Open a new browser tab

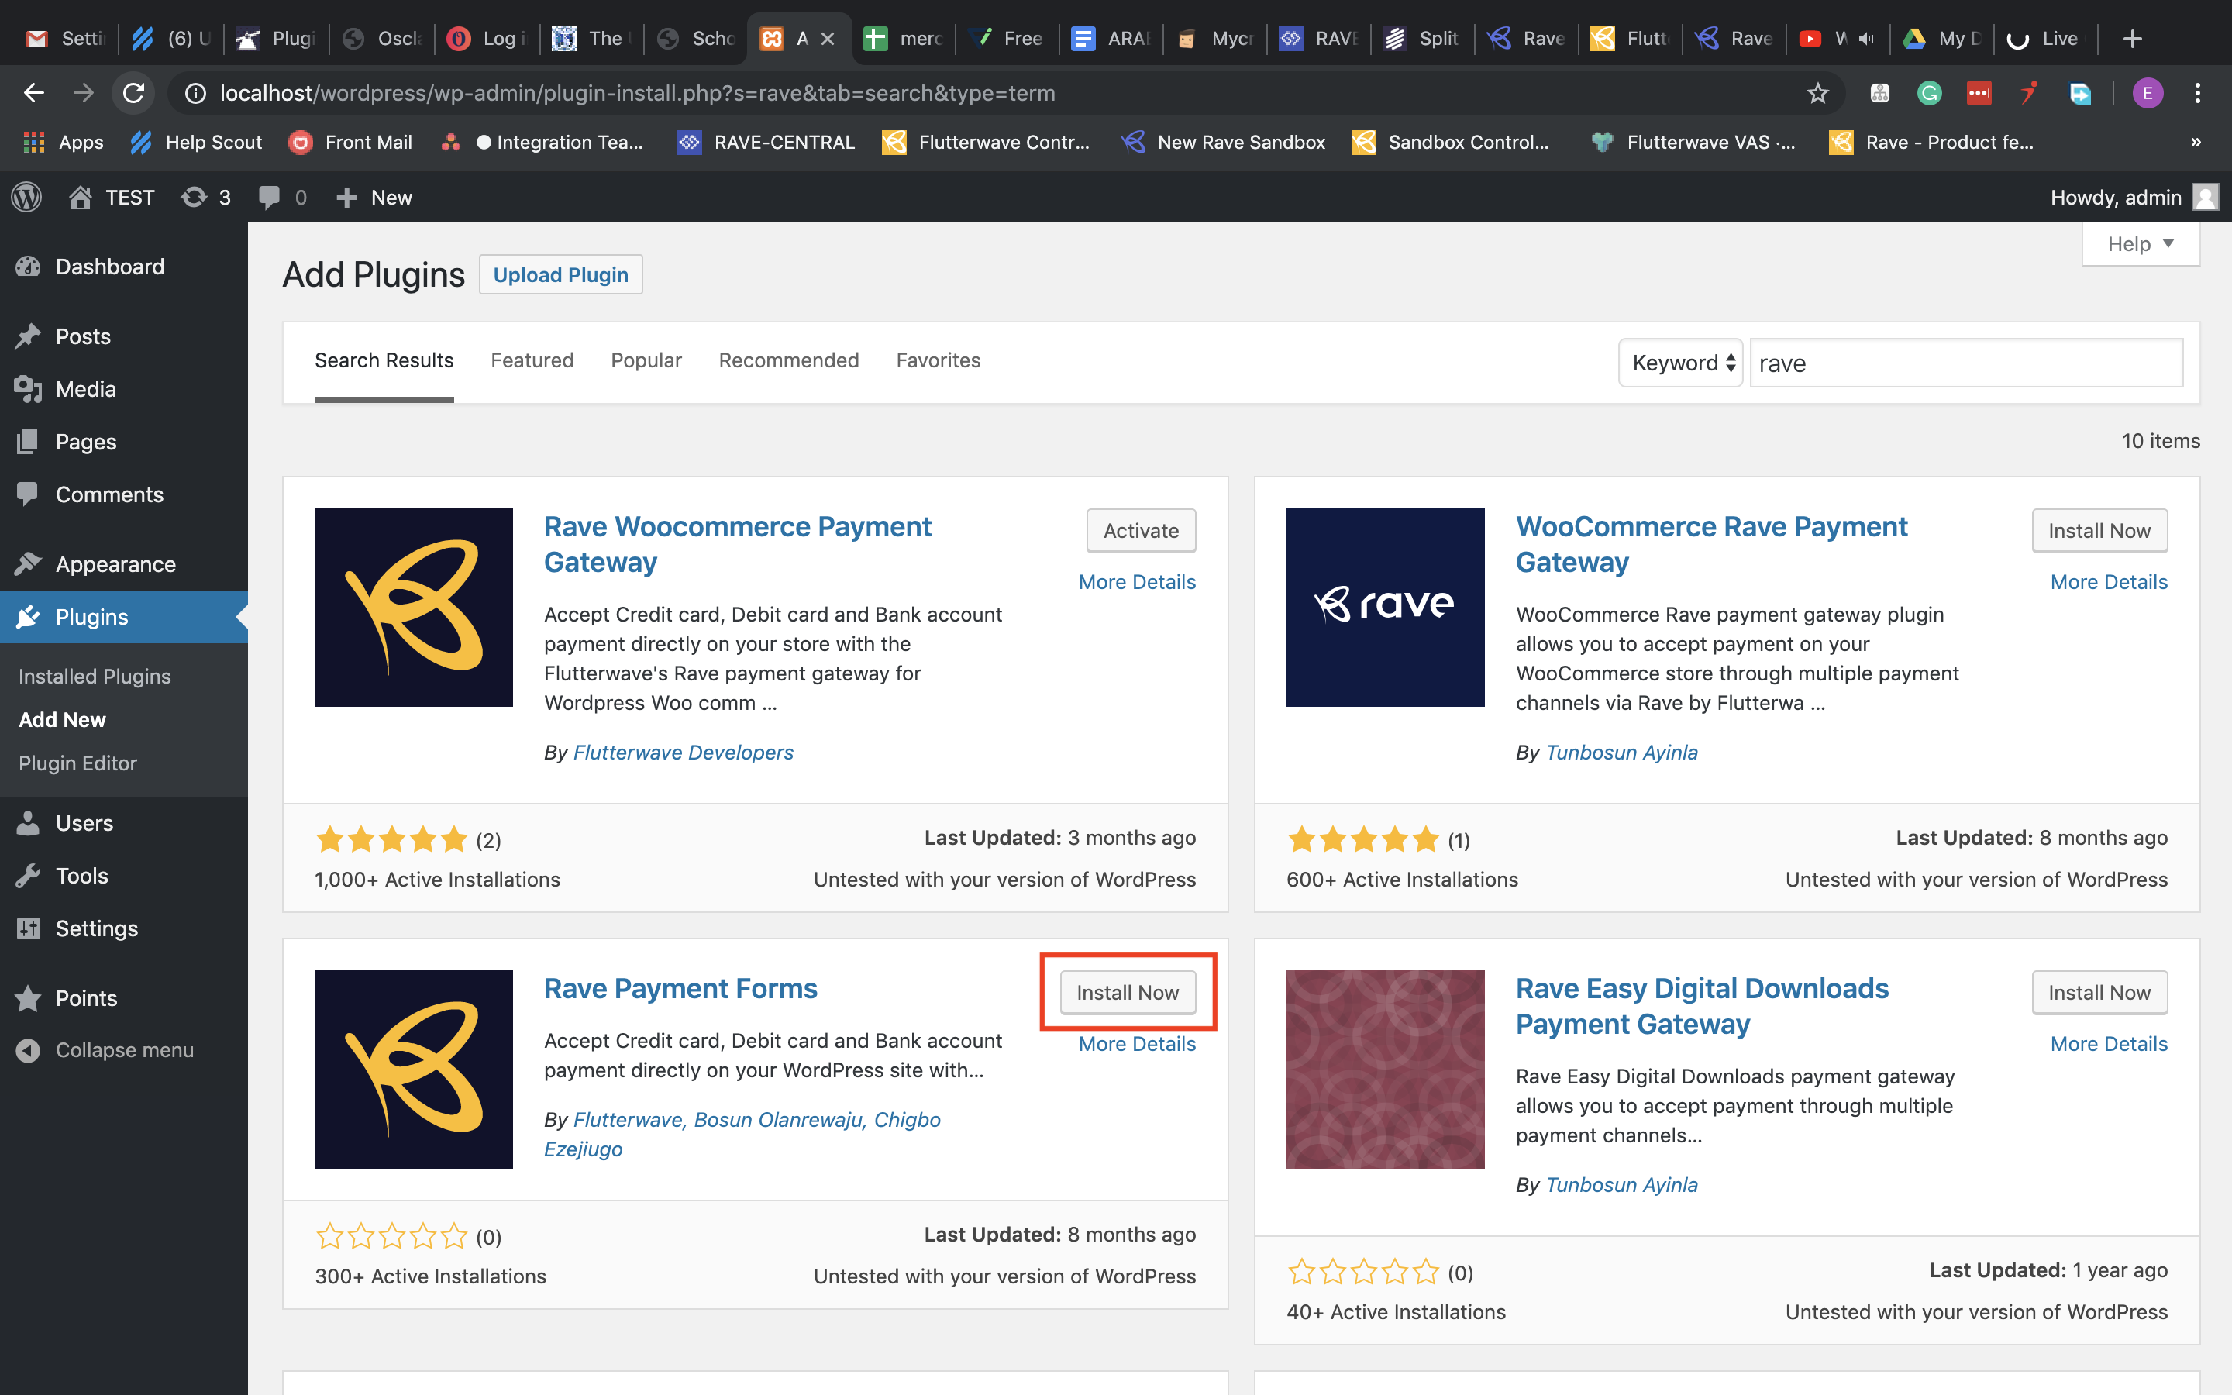click(2131, 39)
